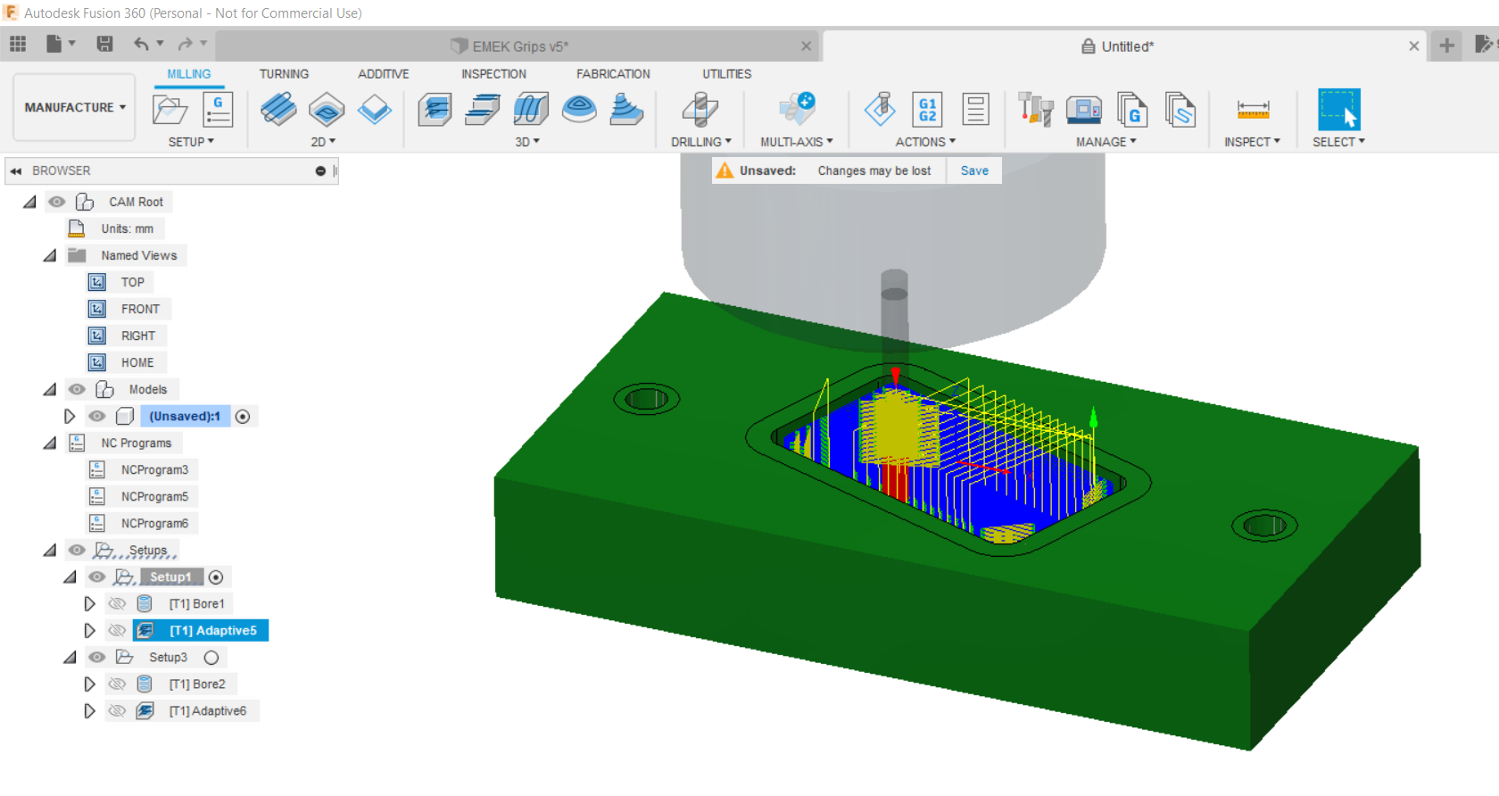Expand the Adaptive5 operation node
The width and height of the screenshot is (1499, 796).
[89, 631]
